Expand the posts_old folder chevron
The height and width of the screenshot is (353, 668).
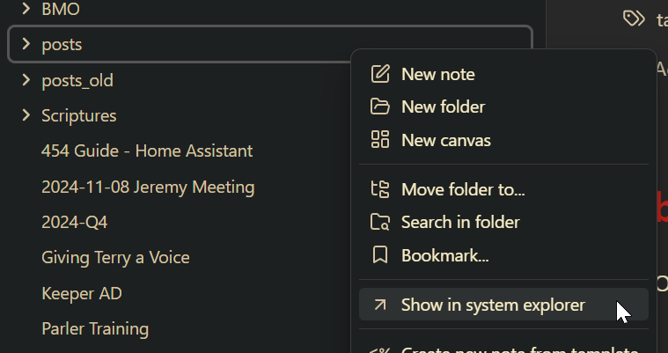(x=26, y=81)
